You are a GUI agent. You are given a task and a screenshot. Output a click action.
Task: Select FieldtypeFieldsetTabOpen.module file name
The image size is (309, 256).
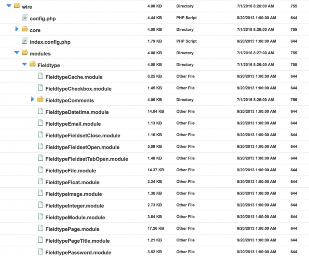click(x=87, y=159)
